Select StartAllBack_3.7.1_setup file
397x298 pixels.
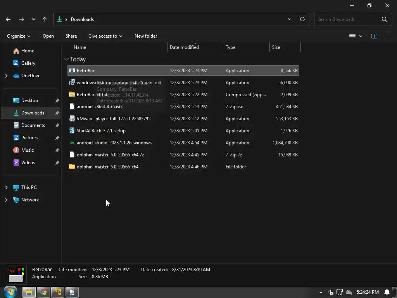[183, 131]
